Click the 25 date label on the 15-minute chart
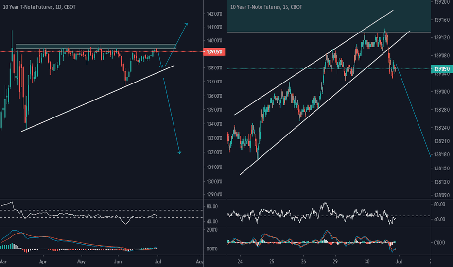This screenshot has width=453, height=267. [x=272, y=262]
